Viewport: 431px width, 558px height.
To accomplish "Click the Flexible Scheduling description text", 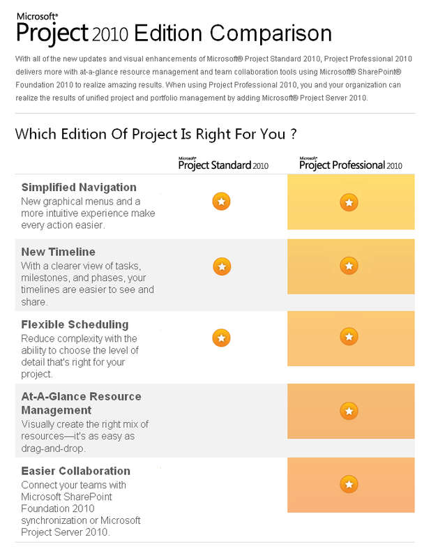I will [80, 356].
